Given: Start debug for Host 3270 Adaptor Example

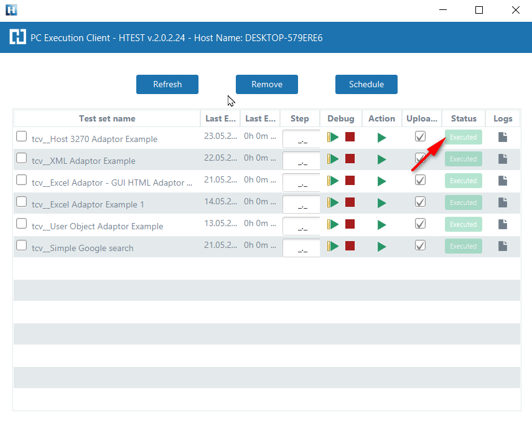Looking at the screenshot, I should 334,137.
